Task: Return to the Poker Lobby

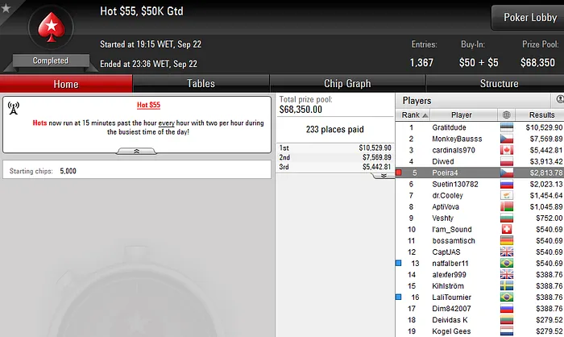Action: (529, 17)
